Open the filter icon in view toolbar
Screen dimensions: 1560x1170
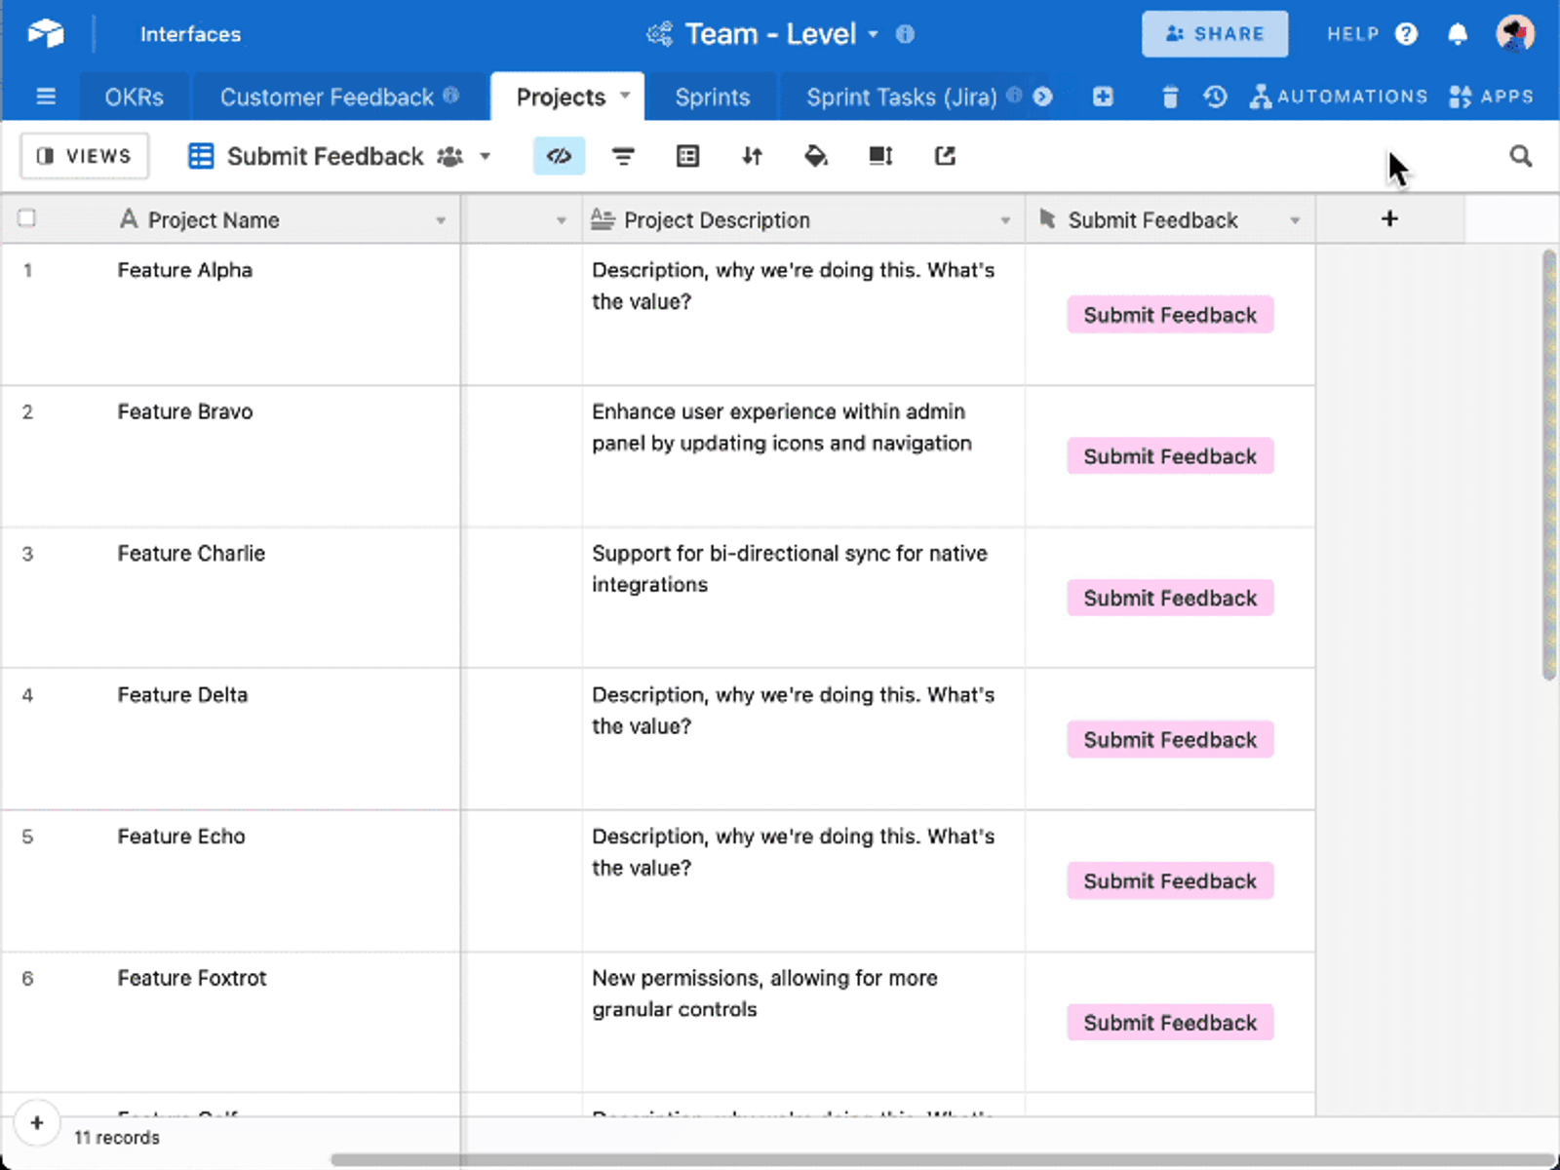[x=623, y=156]
